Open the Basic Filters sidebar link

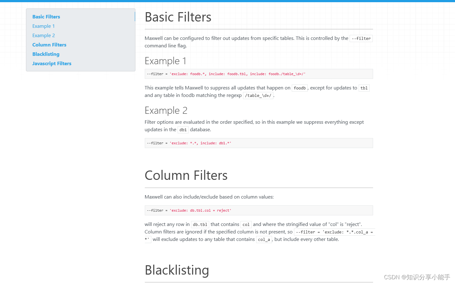pyautogui.click(x=46, y=17)
